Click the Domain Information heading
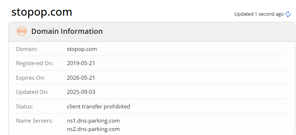The image size is (296, 135). 67,31
